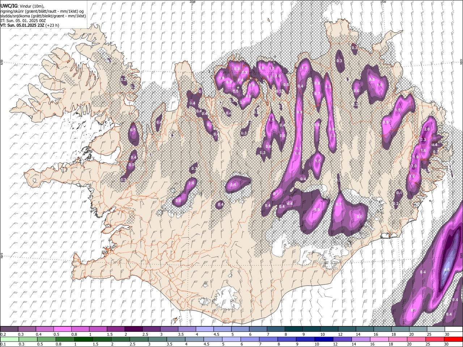Select the violet lower swatch between 12 and 14
The width and height of the screenshot is (463, 347).
pyautogui.click(x=342, y=339)
